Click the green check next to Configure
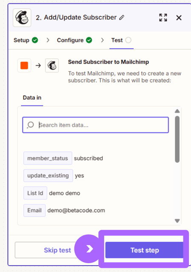 [x=89, y=40]
